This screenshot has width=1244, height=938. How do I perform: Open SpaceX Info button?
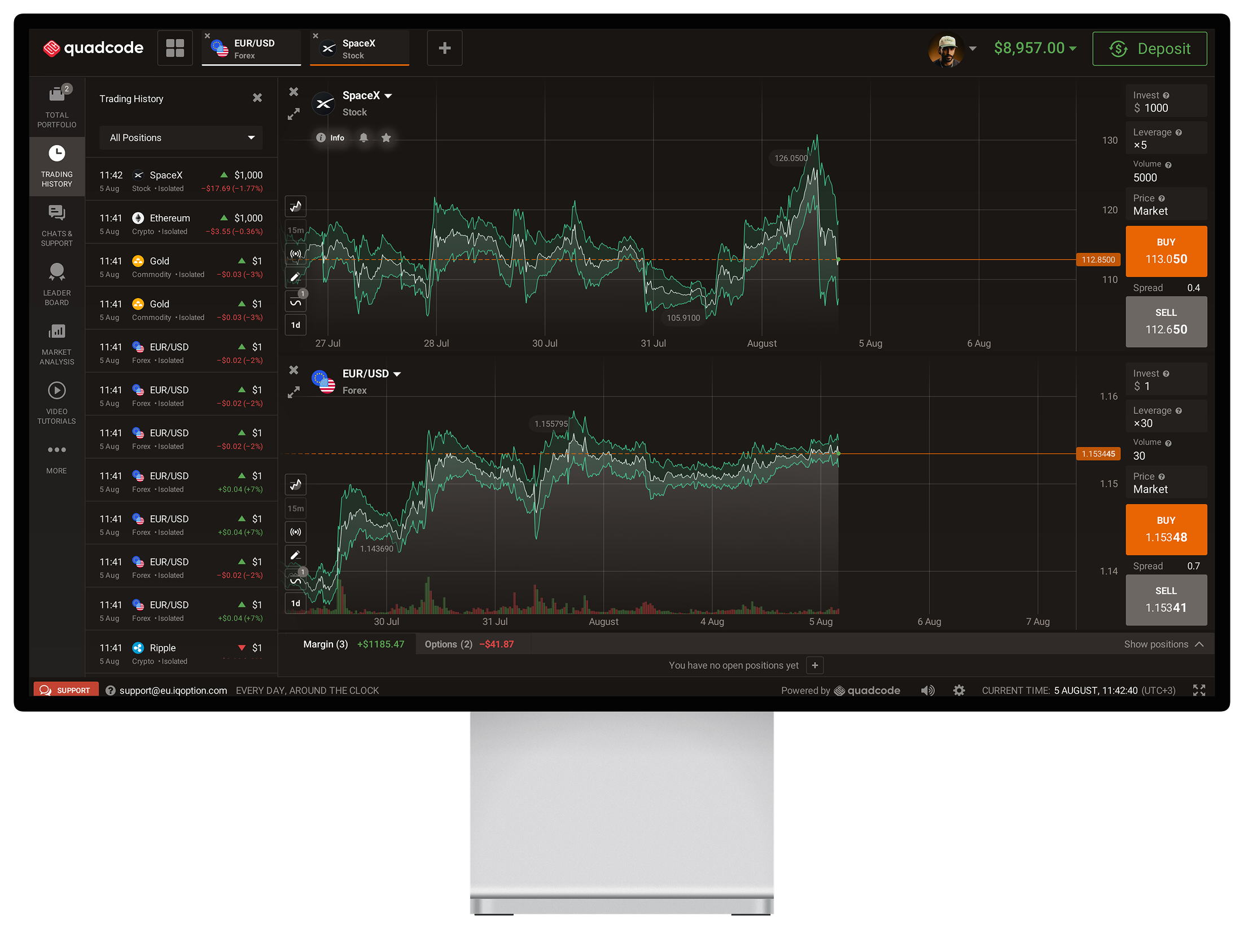click(x=330, y=138)
